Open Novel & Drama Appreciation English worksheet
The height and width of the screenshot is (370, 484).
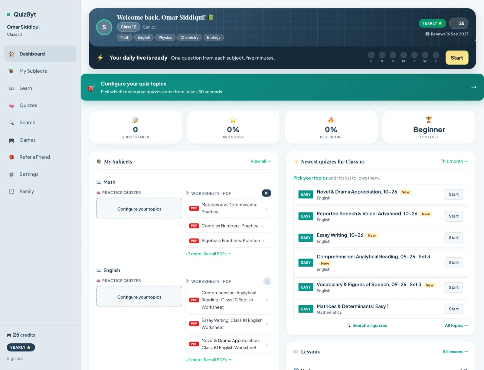(228, 344)
